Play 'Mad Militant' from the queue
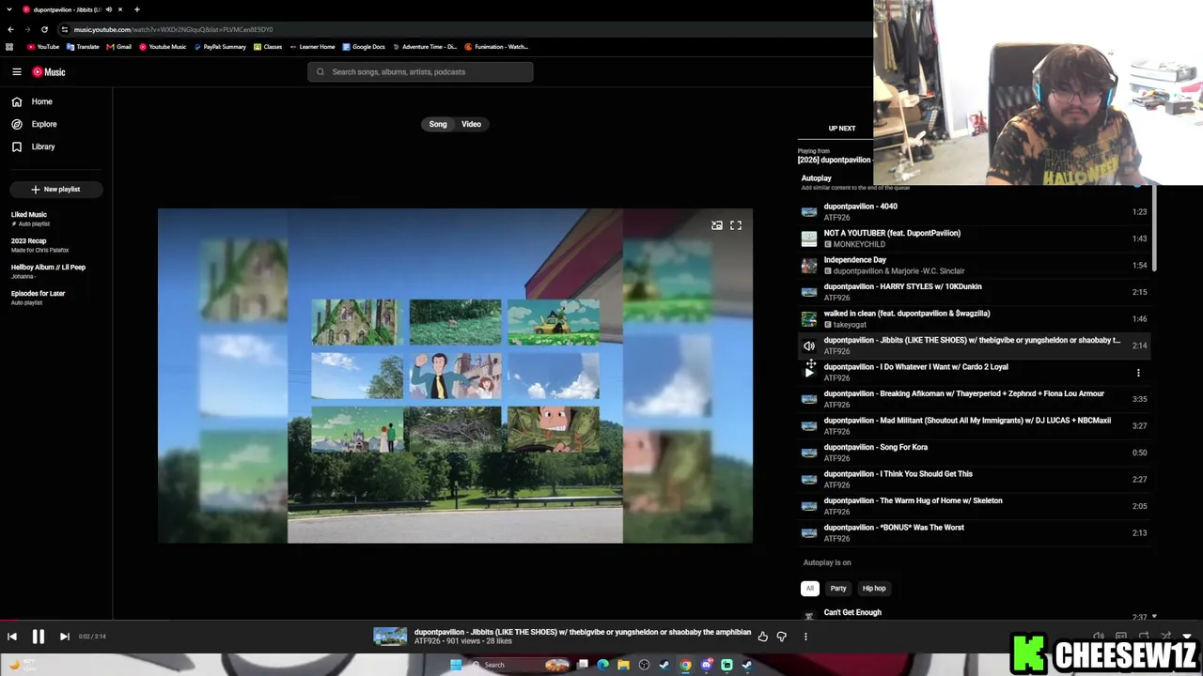 [x=974, y=426]
